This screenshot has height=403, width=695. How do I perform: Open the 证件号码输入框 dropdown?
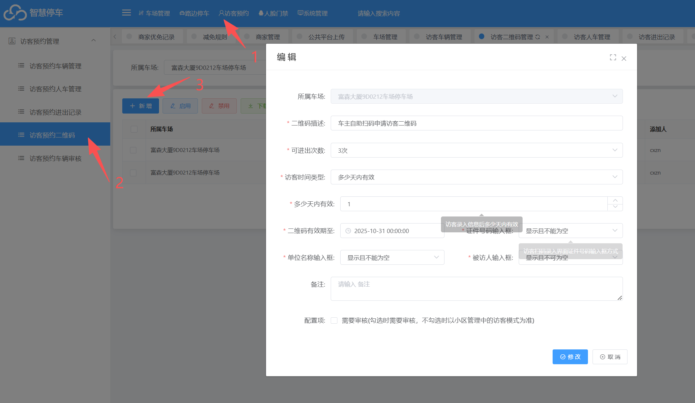571,231
